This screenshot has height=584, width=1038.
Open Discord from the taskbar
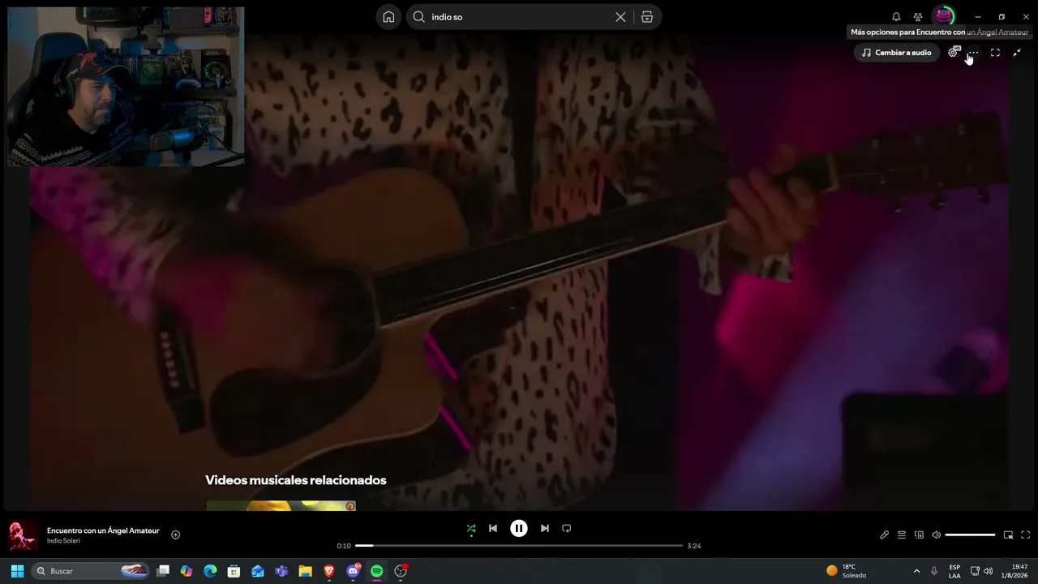click(354, 571)
